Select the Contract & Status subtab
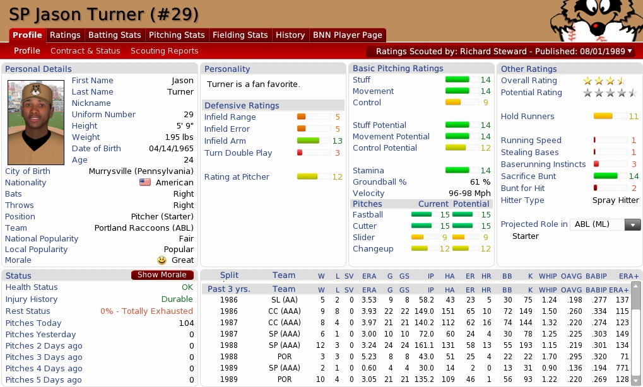 click(85, 51)
